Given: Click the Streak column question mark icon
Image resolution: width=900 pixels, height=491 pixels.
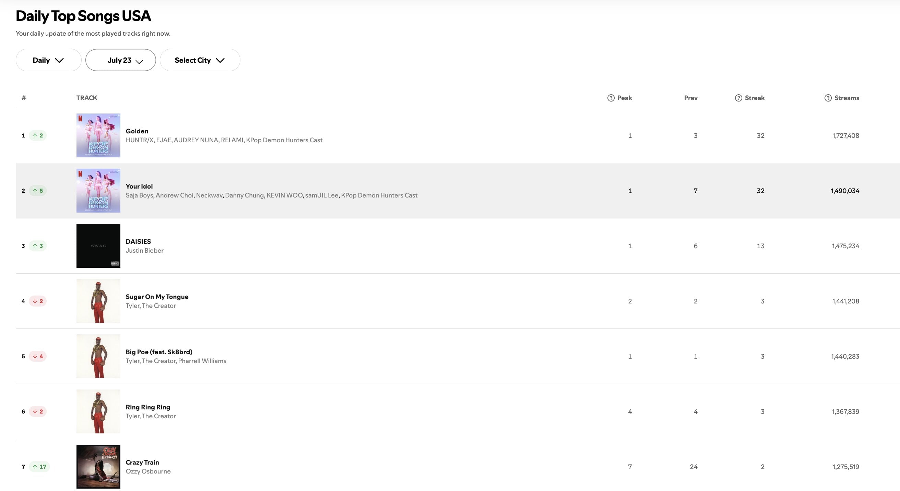Looking at the screenshot, I should tap(738, 98).
